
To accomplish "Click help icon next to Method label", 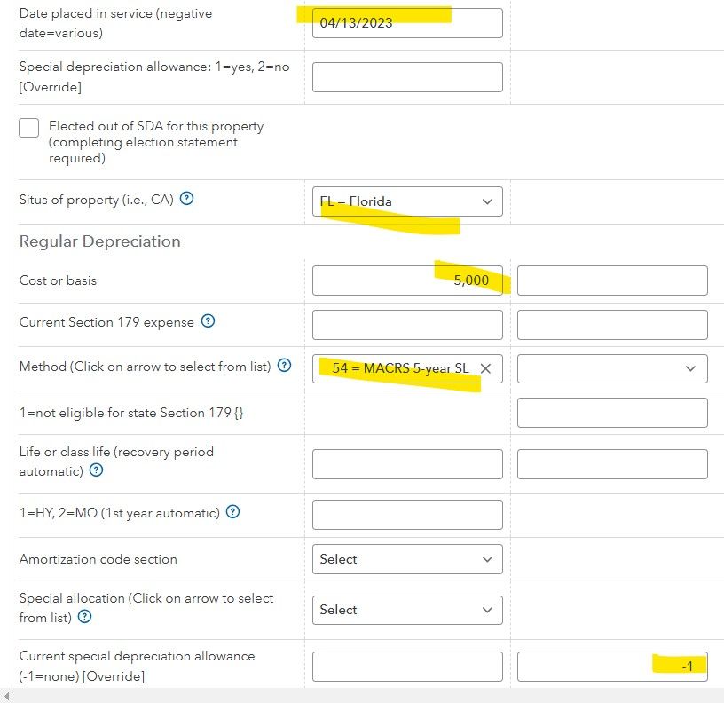I will click(x=284, y=366).
